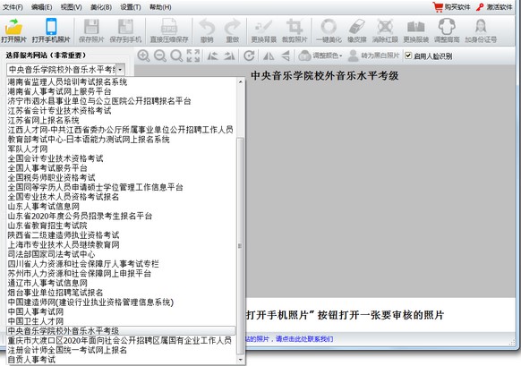Click 保存到手机 toolbar icon
521x366 pixels.
click(x=125, y=30)
